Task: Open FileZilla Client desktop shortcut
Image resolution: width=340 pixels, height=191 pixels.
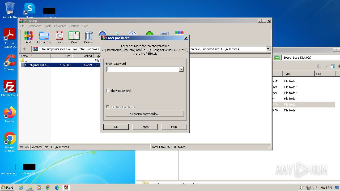Action: pos(10,88)
